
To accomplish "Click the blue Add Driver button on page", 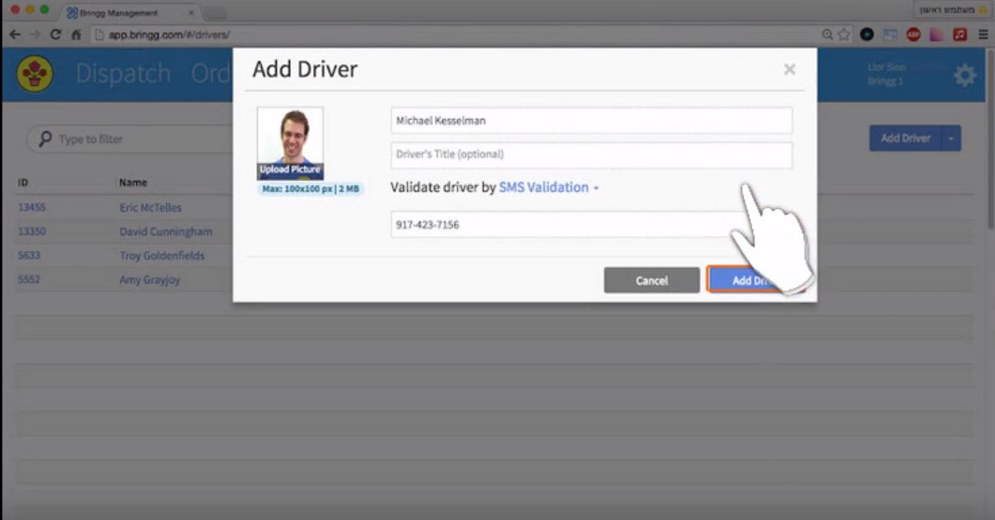I will (x=905, y=138).
